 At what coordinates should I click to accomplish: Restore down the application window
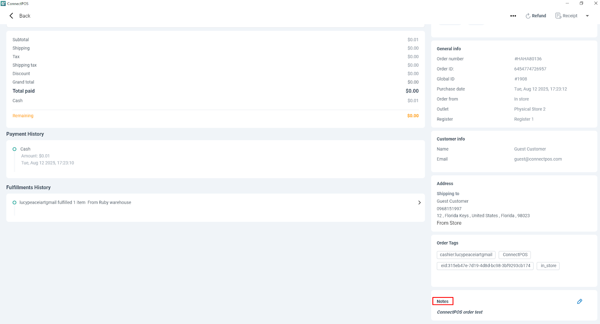pyautogui.click(x=581, y=3)
